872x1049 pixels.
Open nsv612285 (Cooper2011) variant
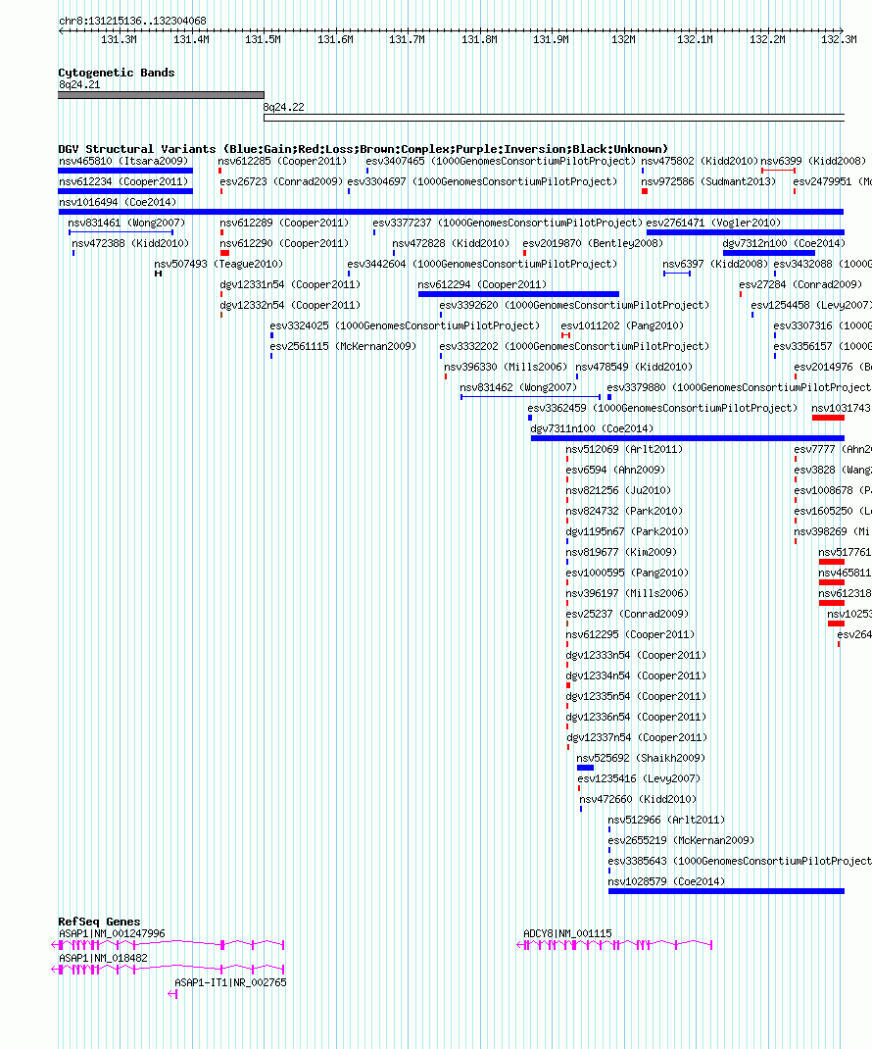(x=282, y=161)
